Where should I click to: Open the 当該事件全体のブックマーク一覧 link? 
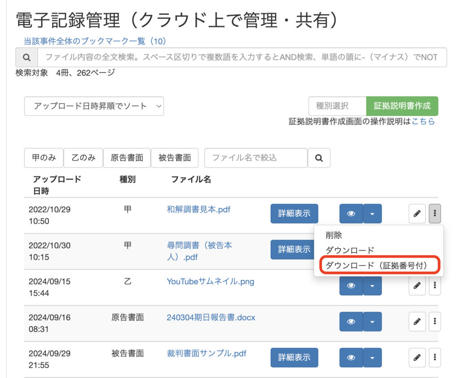pyautogui.click(x=95, y=41)
